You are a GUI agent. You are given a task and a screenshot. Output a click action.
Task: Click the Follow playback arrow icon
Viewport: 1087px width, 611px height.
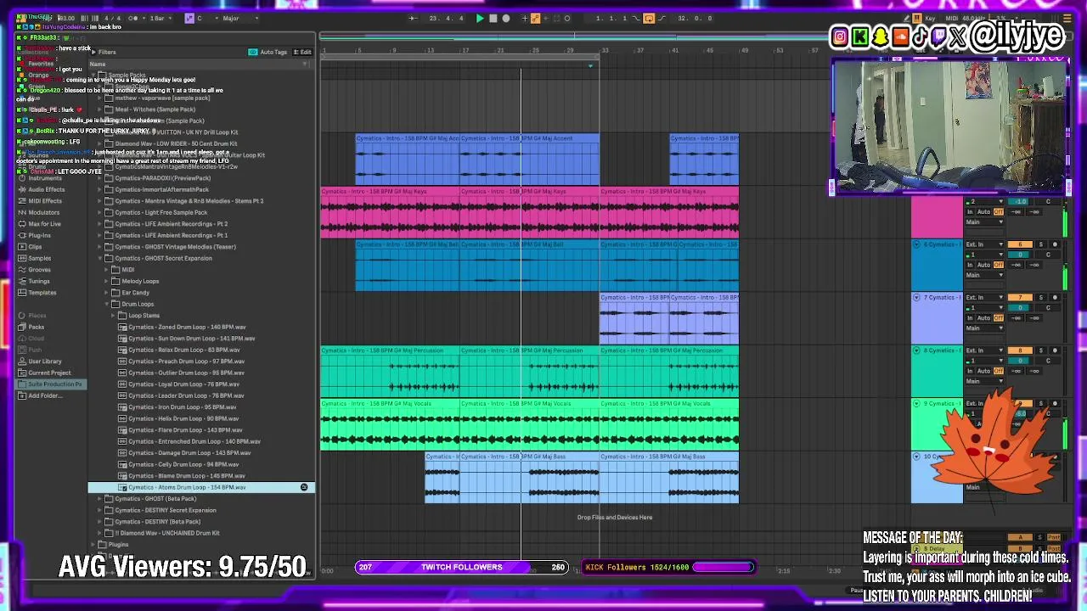(x=414, y=18)
